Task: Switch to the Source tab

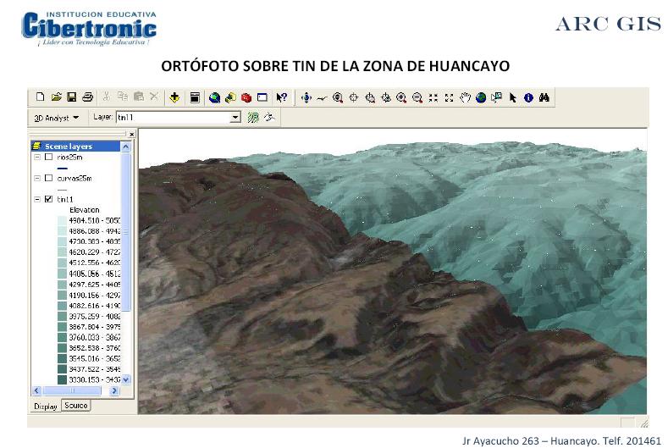Action: coord(76,406)
